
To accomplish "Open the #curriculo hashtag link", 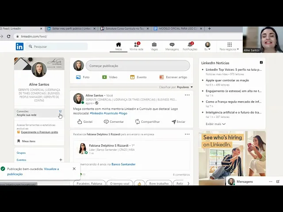I will (111, 113).
